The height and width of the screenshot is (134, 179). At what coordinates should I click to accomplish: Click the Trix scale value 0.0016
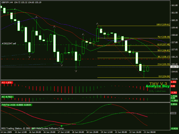174,104
